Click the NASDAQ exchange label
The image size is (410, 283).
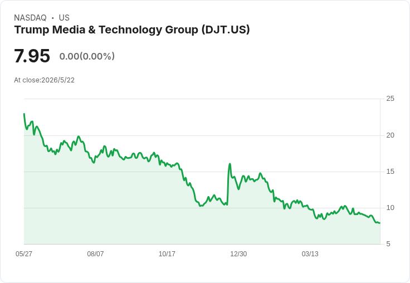pos(30,18)
